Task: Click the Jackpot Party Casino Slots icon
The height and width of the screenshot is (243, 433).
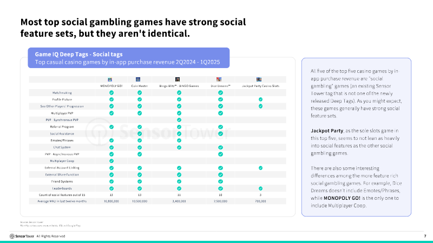Action: click(x=260, y=79)
